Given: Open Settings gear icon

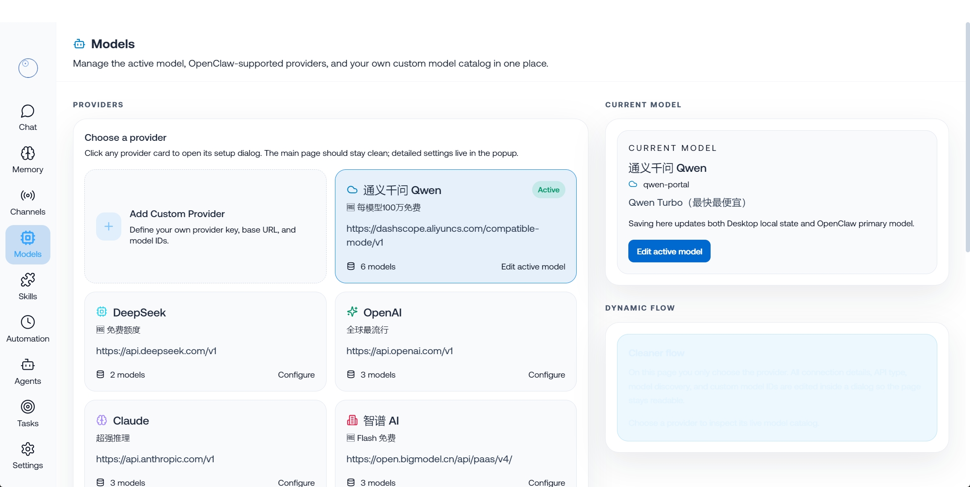Looking at the screenshot, I should (x=28, y=449).
